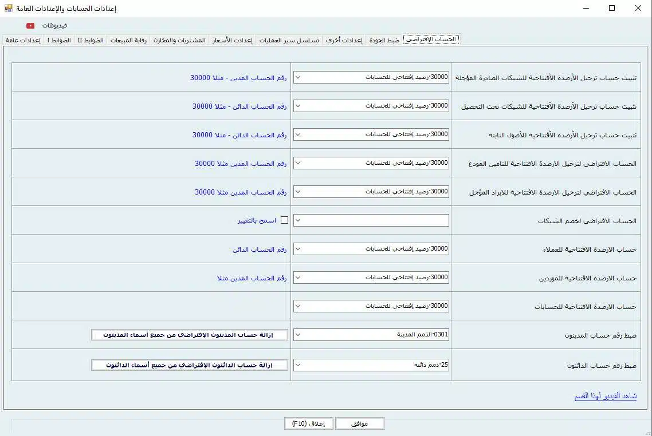Expand the 'ضبط رقم حساب المدينون' dropdown

[371, 335]
